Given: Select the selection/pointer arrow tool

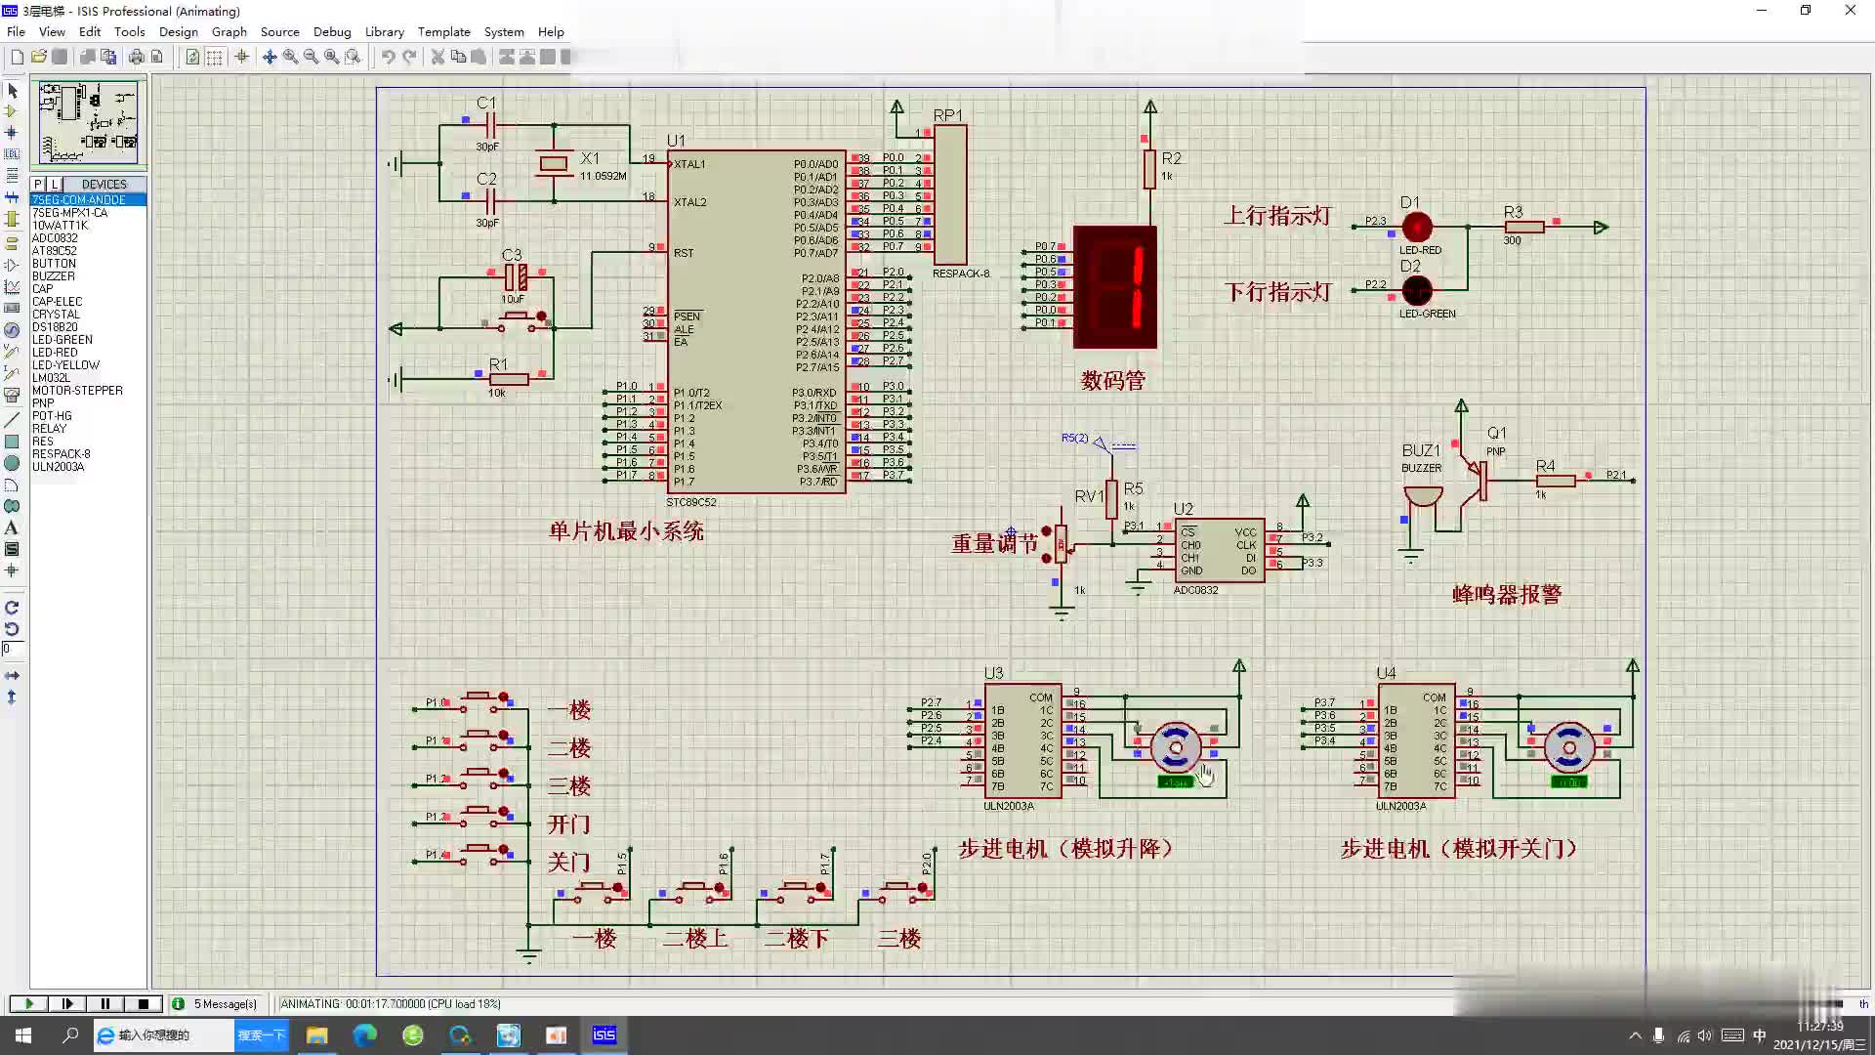Looking at the screenshot, I should (13, 89).
